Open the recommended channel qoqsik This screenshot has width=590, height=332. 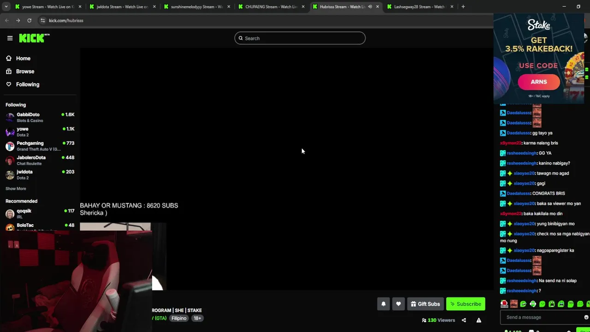click(x=40, y=213)
